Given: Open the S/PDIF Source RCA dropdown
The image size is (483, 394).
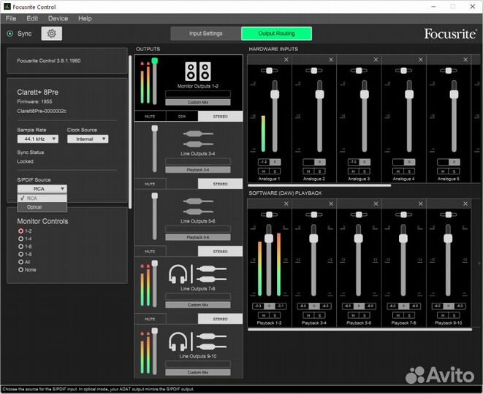Looking at the screenshot, I should [x=42, y=188].
